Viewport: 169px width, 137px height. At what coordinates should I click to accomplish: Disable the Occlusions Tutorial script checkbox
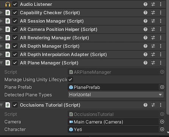(x=15, y=105)
